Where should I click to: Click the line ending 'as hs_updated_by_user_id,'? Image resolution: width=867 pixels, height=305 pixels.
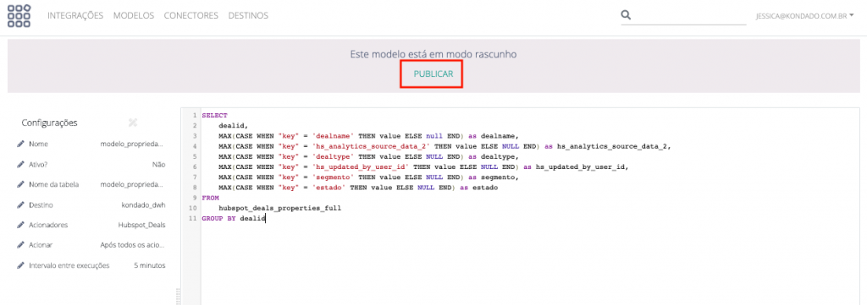[x=424, y=167]
